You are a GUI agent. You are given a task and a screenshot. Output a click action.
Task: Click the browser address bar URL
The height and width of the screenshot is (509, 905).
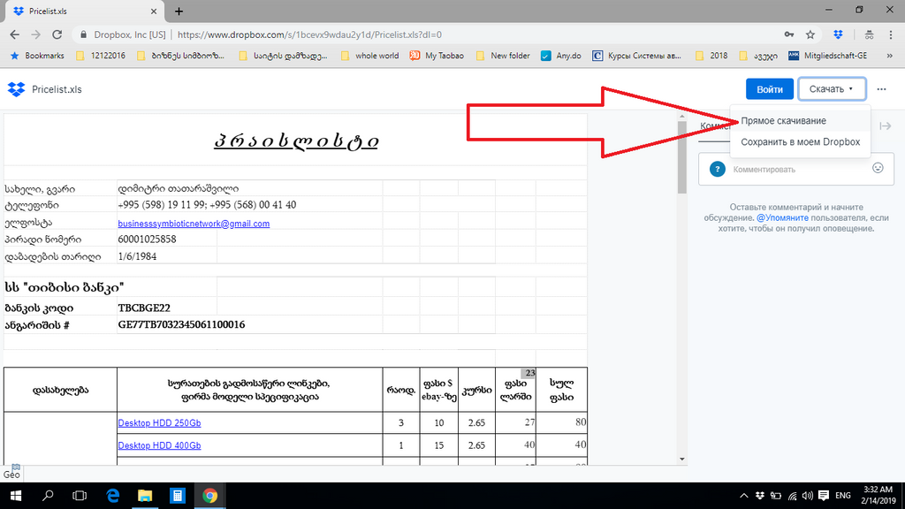pos(309,34)
